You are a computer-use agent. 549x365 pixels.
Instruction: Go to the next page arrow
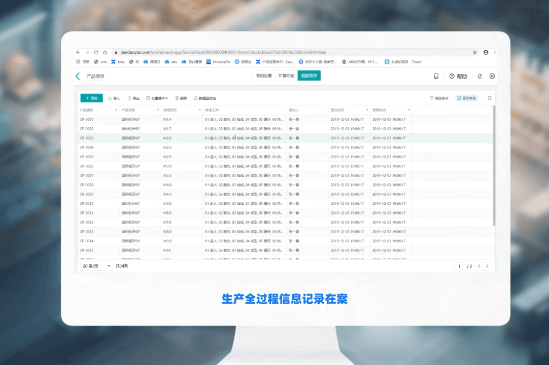[x=487, y=266]
